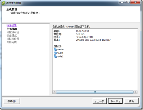This screenshot has width=143, height=110.
Task: Minimize the 添加主机向导 window
Action: click(x=122, y=2)
